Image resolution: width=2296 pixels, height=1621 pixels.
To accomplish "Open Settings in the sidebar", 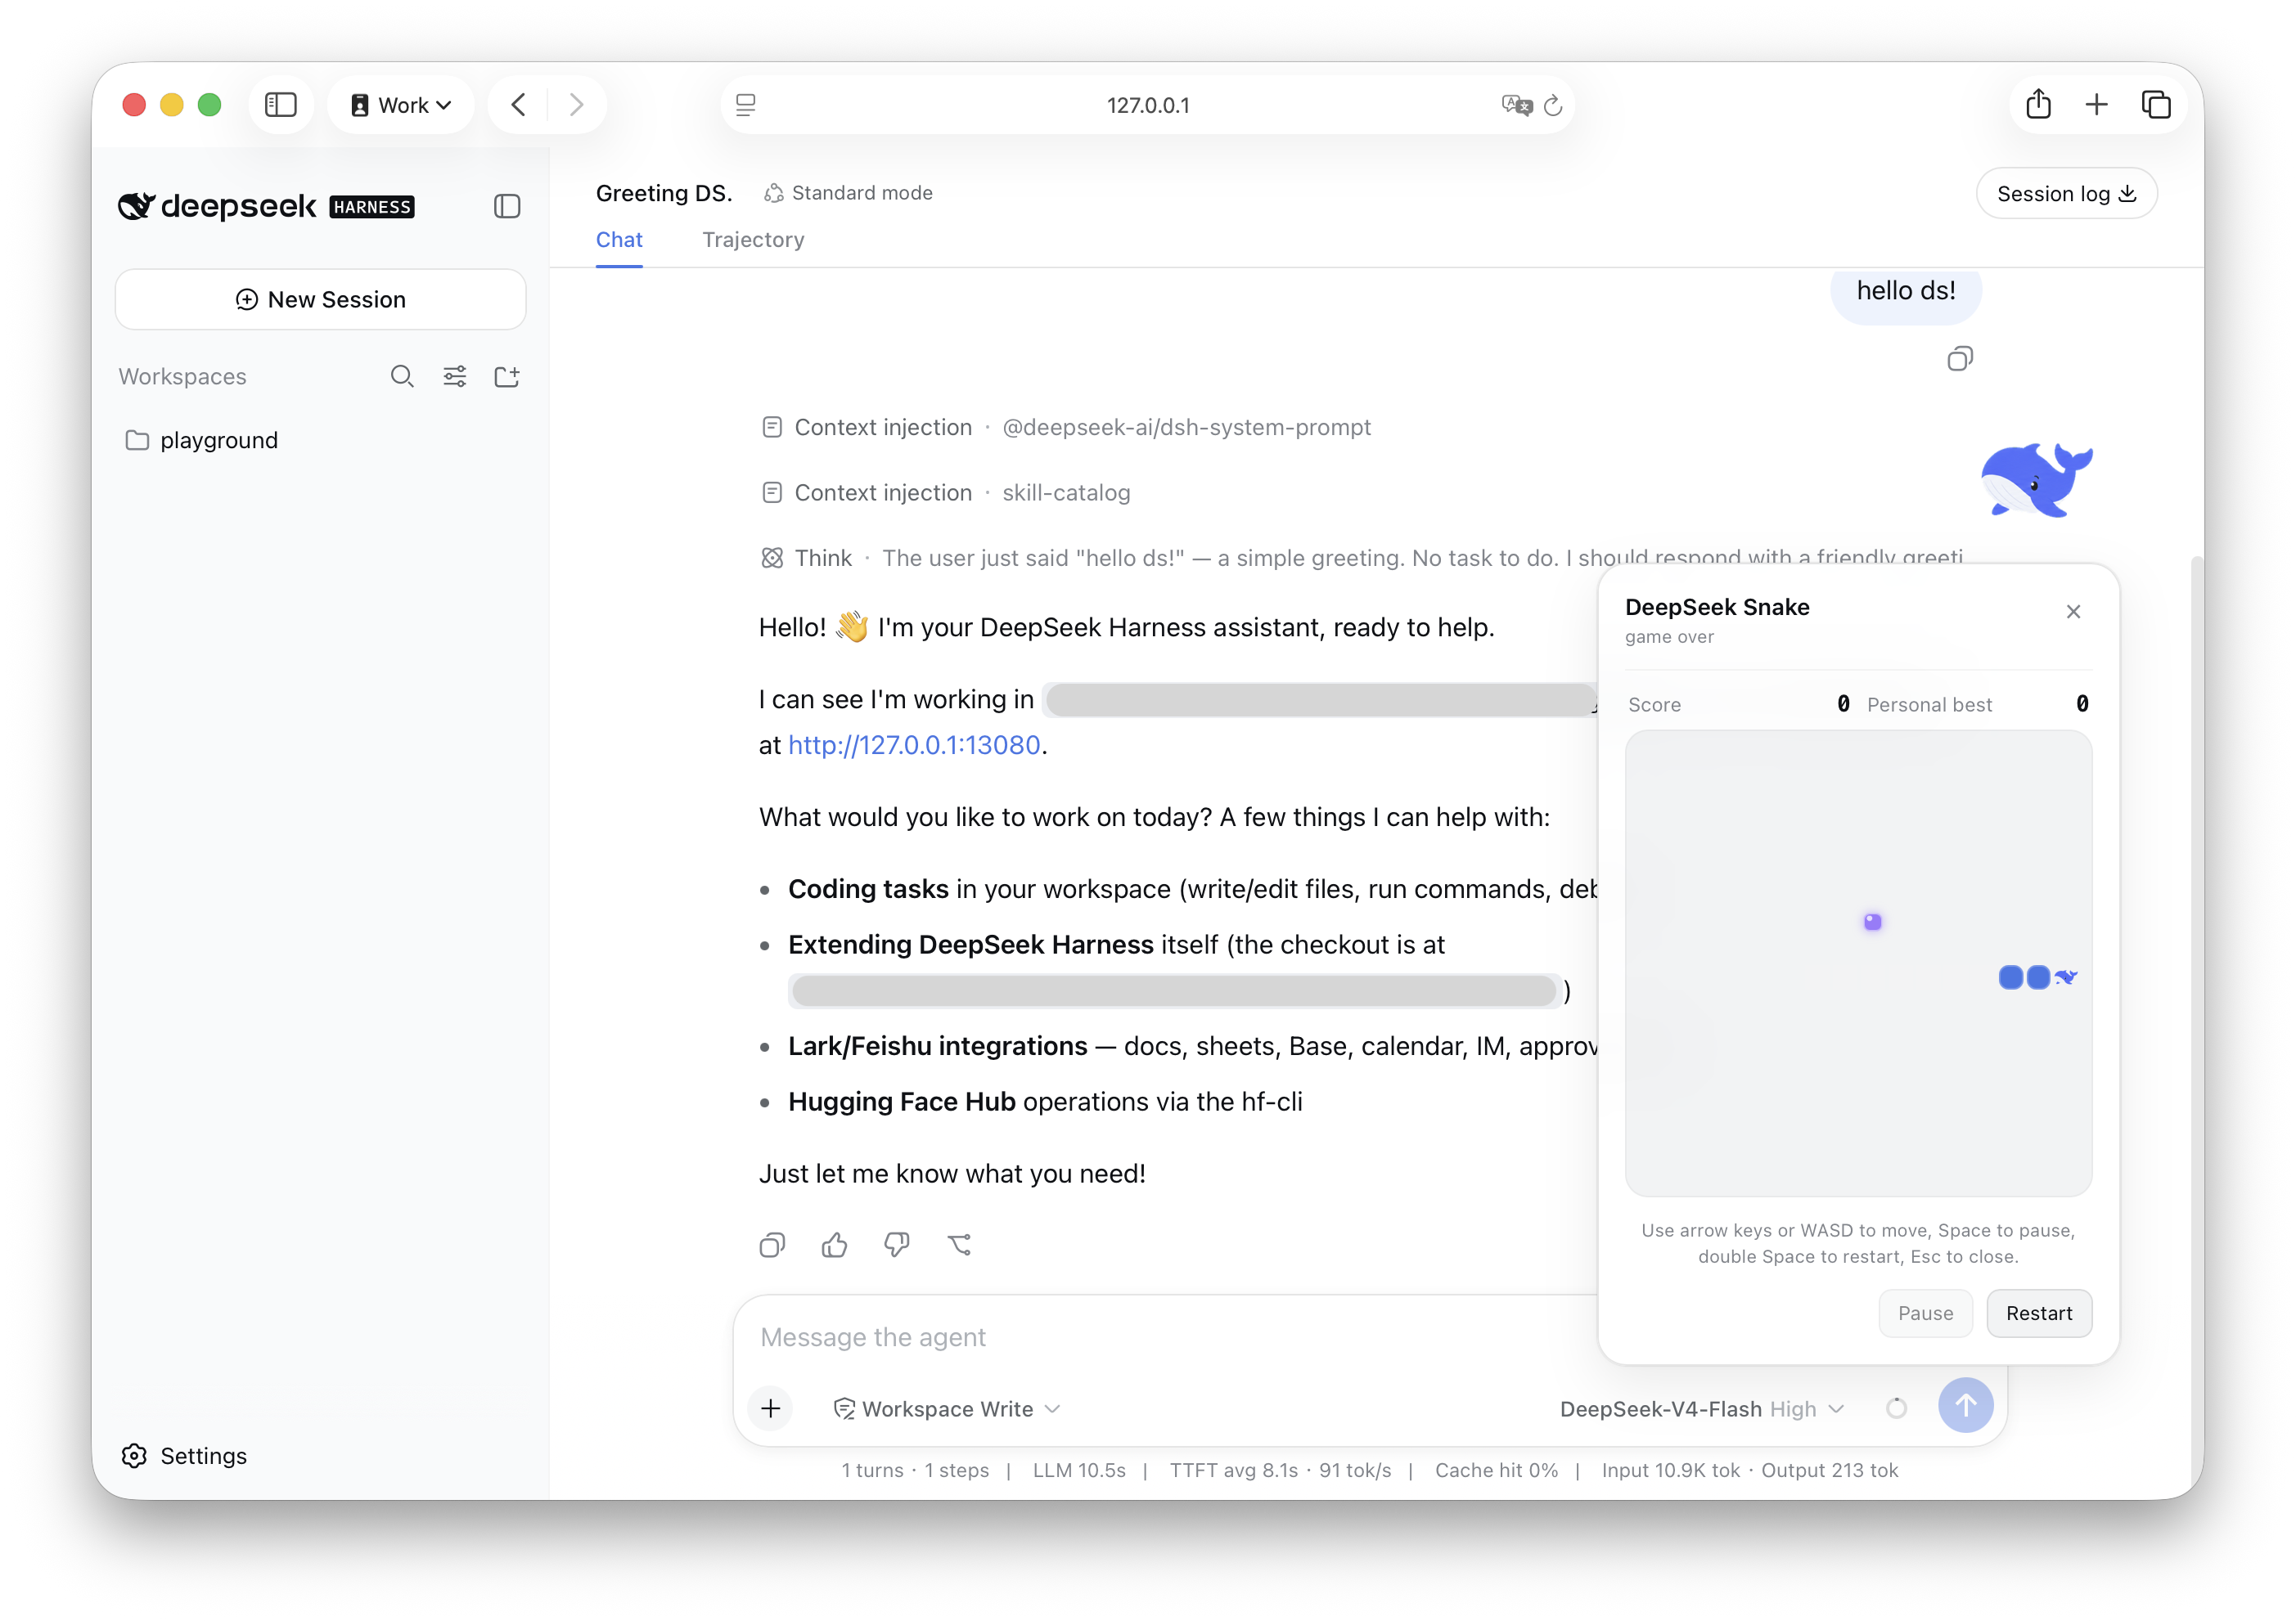I will point(185,1456).
